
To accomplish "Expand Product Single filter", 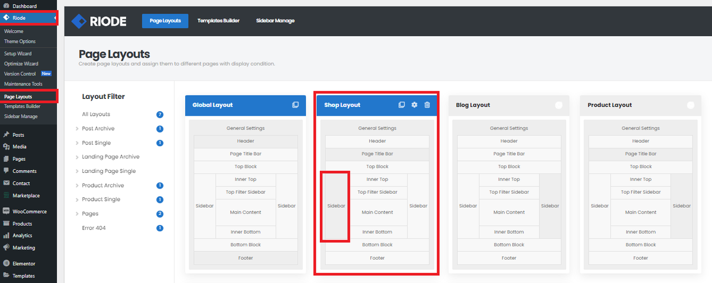I will (x=77, y=200).
